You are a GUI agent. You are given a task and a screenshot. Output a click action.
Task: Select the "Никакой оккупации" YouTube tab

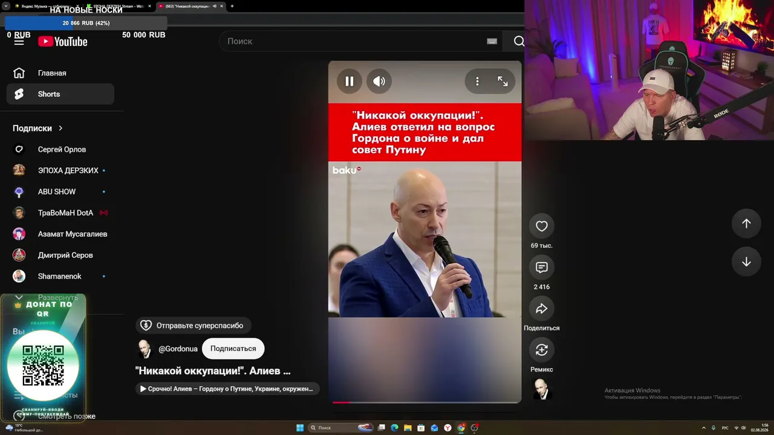coord(190,6)
